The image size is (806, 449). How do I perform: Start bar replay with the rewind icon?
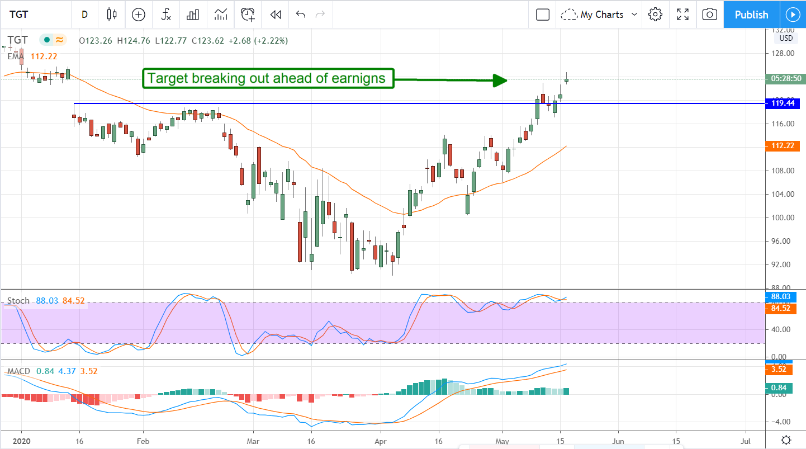pos(275,15)
